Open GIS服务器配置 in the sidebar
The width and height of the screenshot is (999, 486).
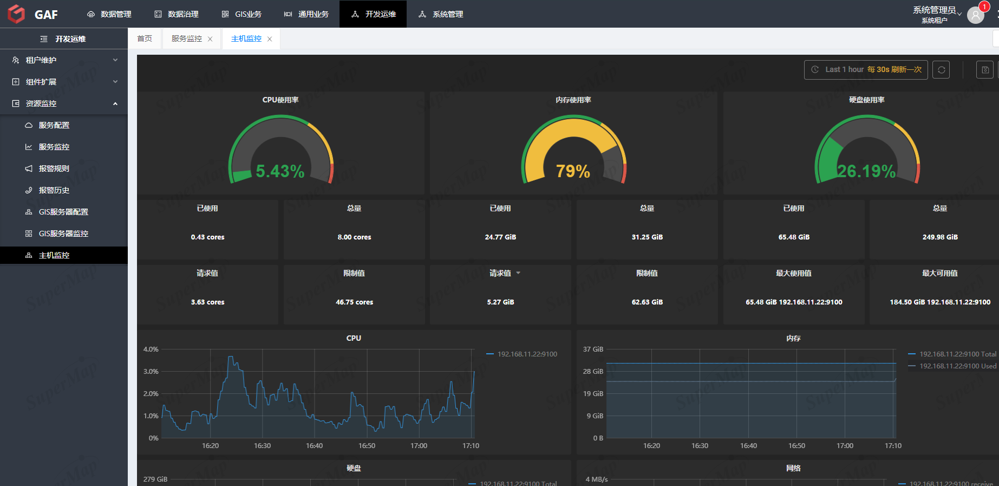point(64,212)
